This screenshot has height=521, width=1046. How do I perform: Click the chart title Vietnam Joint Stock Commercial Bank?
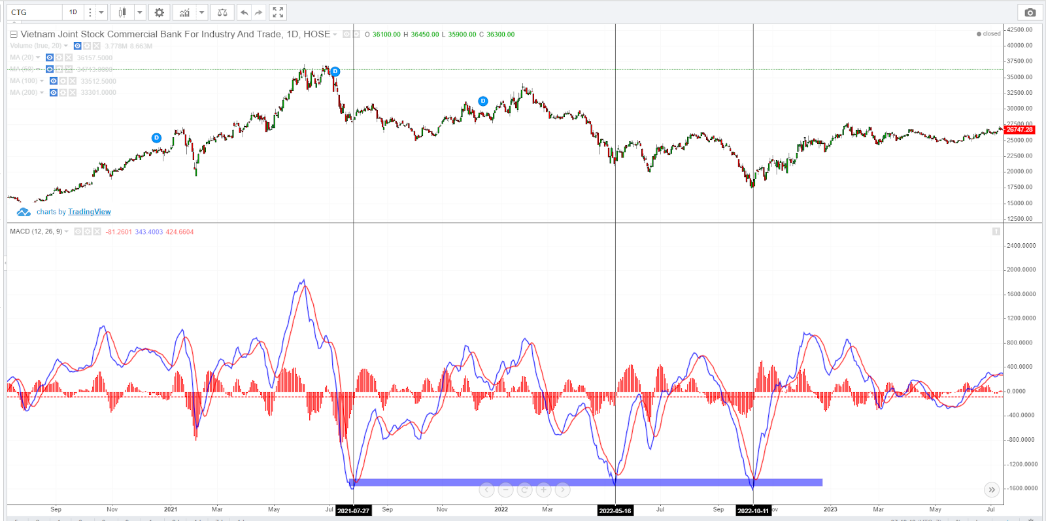pyautogui.click(x=175, y=34)
